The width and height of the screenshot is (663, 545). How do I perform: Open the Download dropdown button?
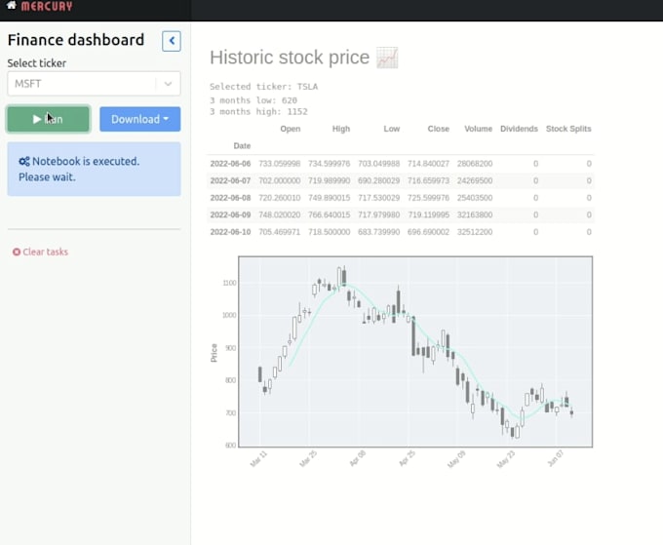click(x=140, y=119)
